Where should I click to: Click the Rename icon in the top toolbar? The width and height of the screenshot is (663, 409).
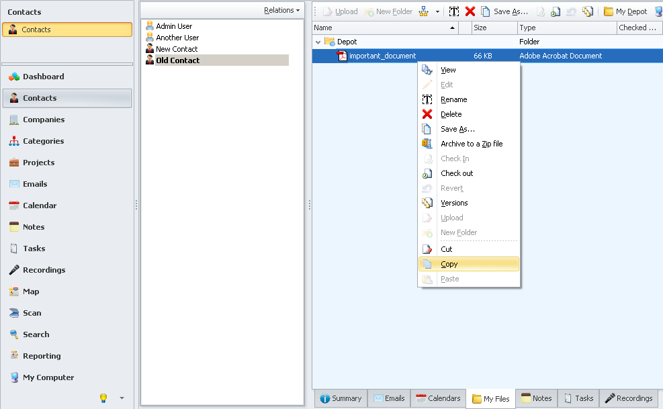click(454, 11)
